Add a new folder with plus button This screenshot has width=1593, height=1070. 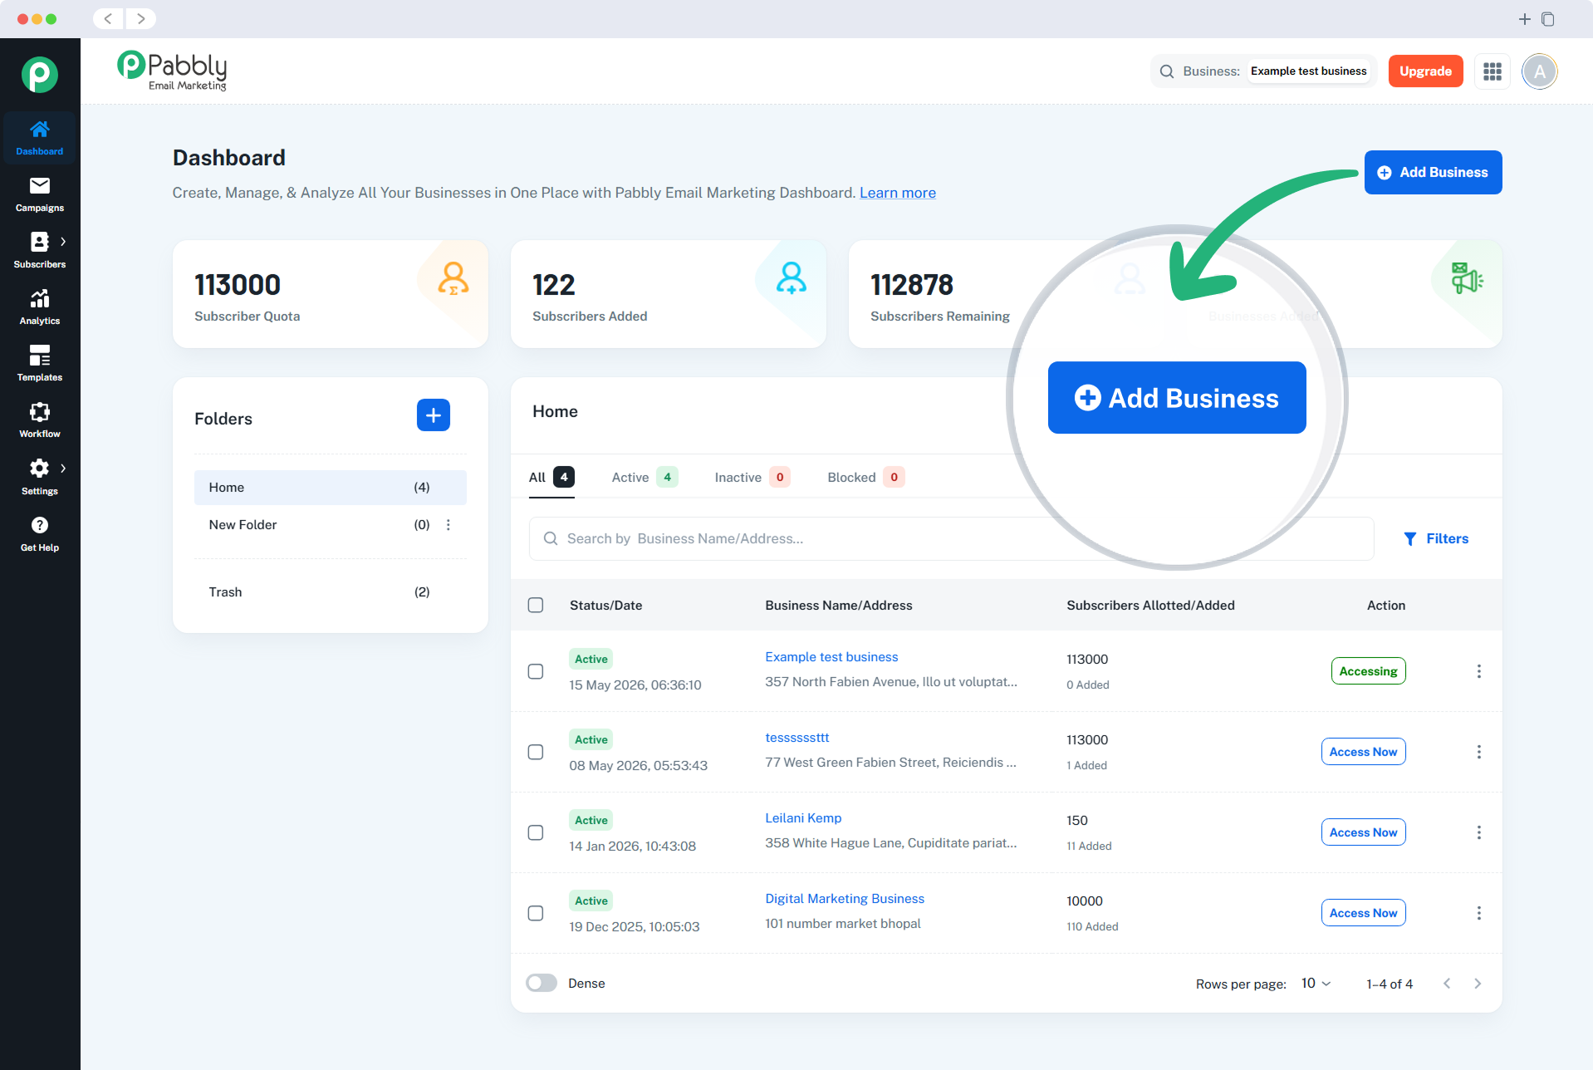[434, 415]
